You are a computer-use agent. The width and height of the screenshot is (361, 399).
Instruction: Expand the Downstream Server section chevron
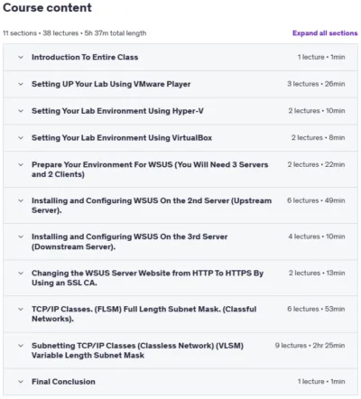[21, 237]
